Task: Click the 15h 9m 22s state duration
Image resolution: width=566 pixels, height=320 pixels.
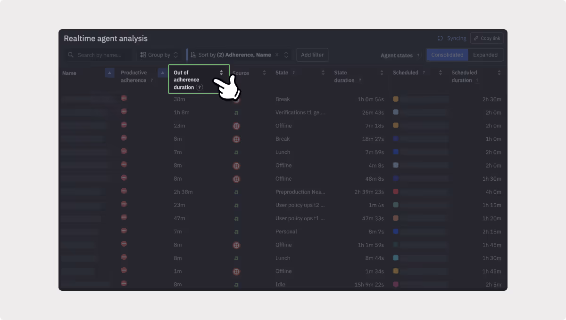Action: [x=369, y=284]
